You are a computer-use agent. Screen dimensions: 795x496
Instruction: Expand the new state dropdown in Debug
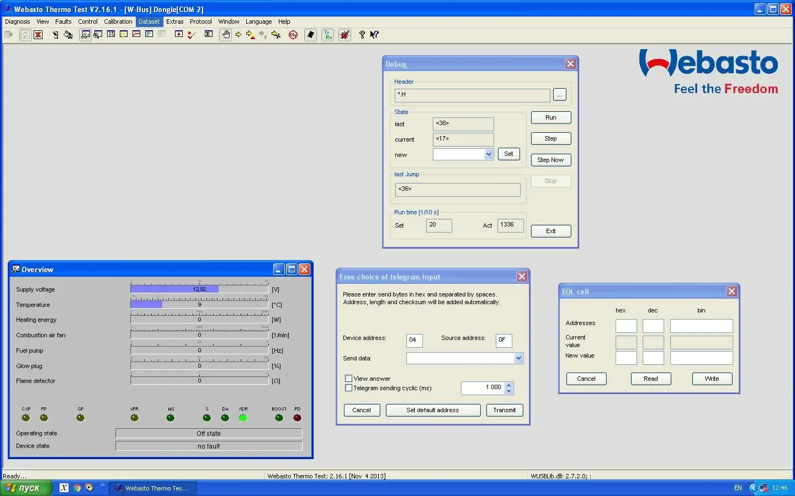point(489,155)
